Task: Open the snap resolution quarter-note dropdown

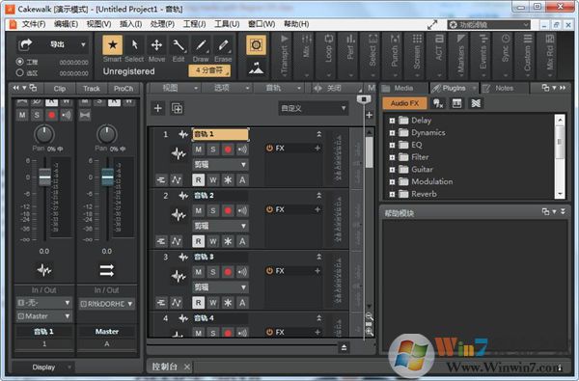Action: coord(209,70)
